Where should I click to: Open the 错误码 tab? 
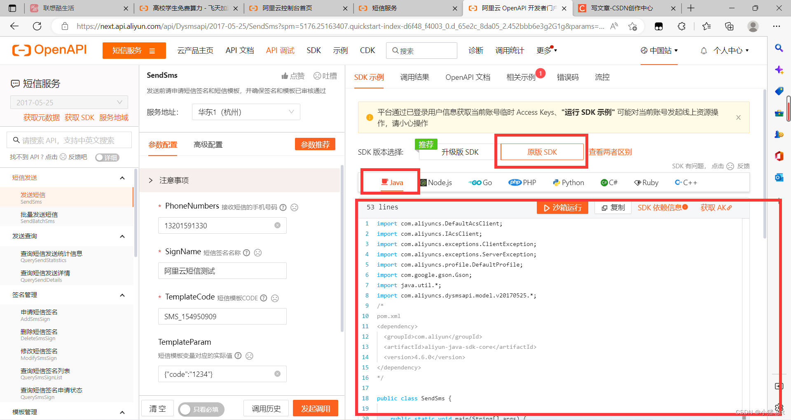pos(568,77)
